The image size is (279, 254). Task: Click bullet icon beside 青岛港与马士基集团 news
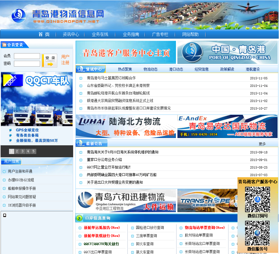(x=81, y=78)
